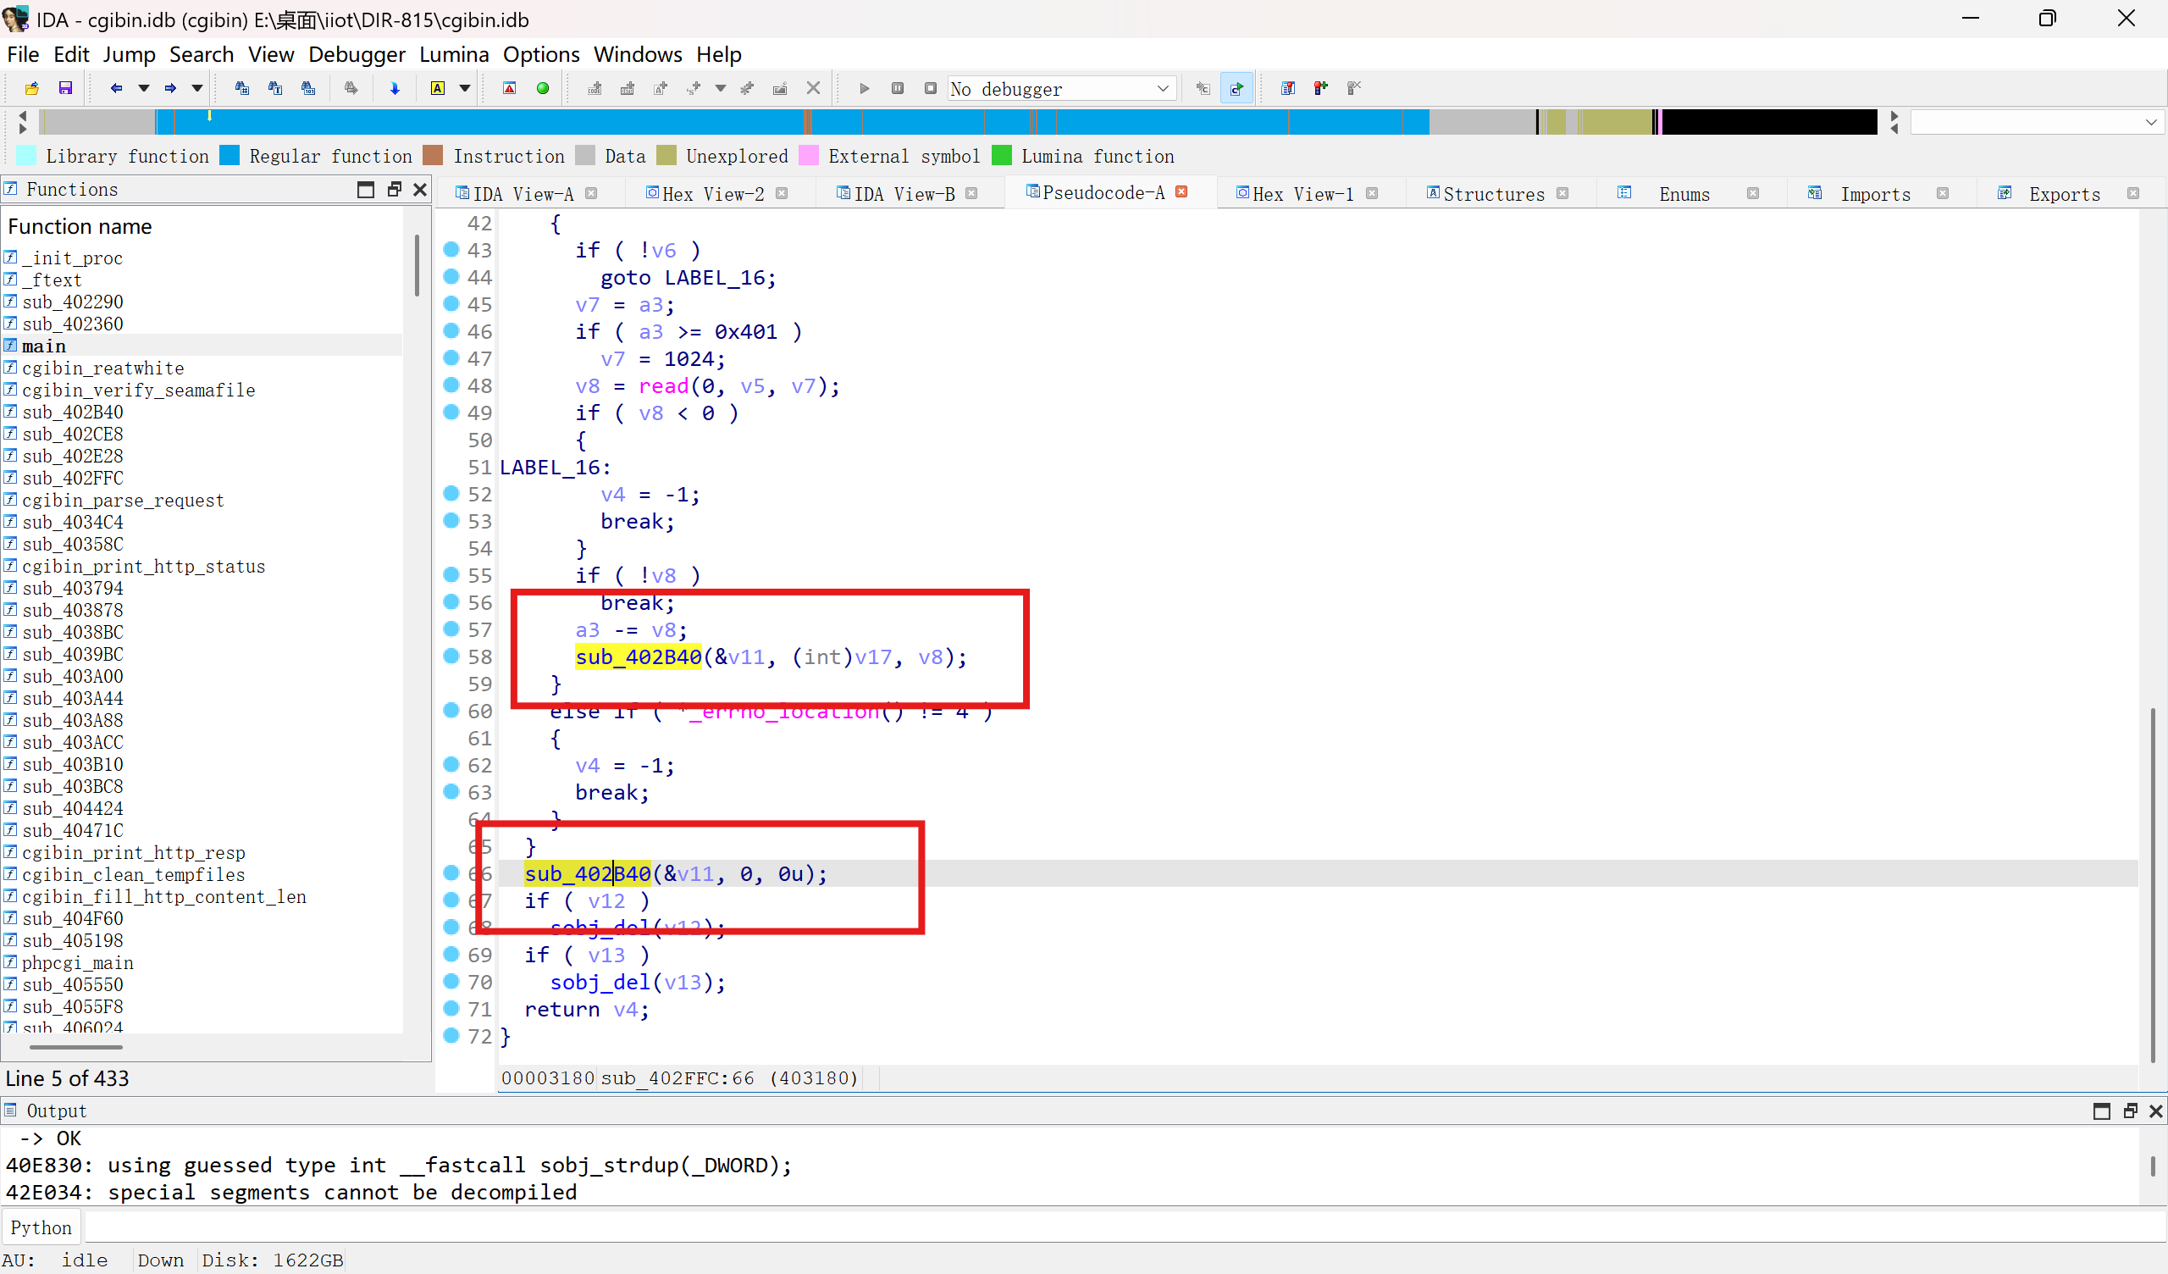Float the Functions panel window
The width and height of the screenshot is (2168, 1274).
coord(394,190)
